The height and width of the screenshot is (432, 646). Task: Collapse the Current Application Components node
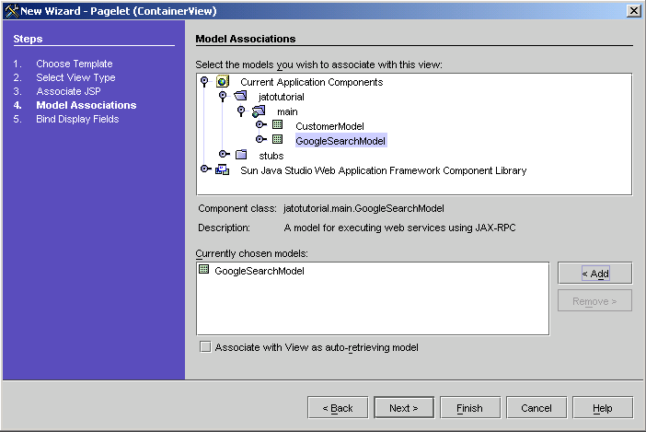(204, 81)
